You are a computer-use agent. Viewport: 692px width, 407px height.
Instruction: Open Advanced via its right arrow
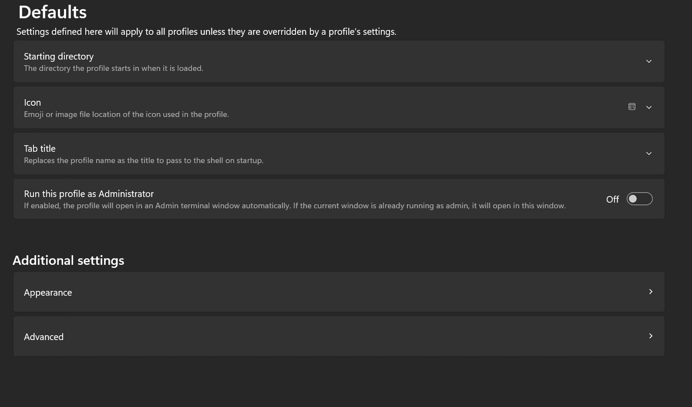(651, 336)
